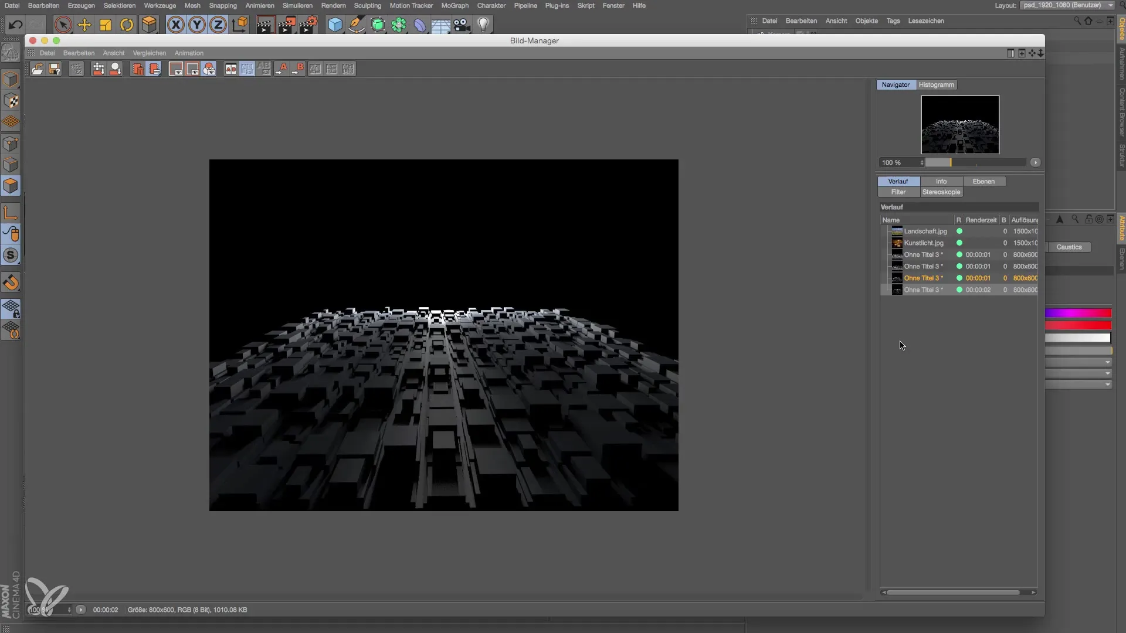Click the Undo arrow in main toolbar
Screen dimensions: 1126x633
15,25
